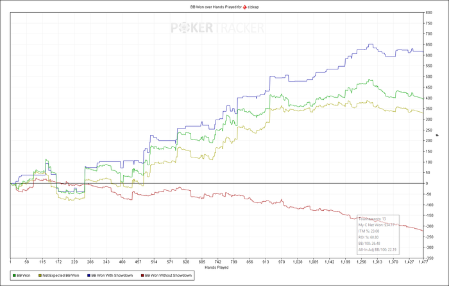
Task: Click x-axis tick label 115
Action: pyautogui.click(x=42, y=262)
